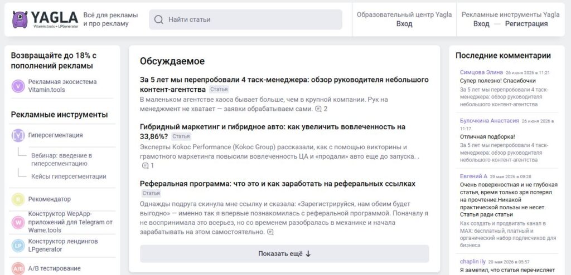Click timestamp 20 мая 2026 в 05:57

[509, 262]
